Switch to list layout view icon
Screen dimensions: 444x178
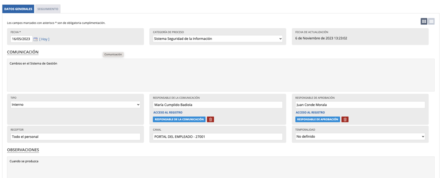[x=431, y=21]
